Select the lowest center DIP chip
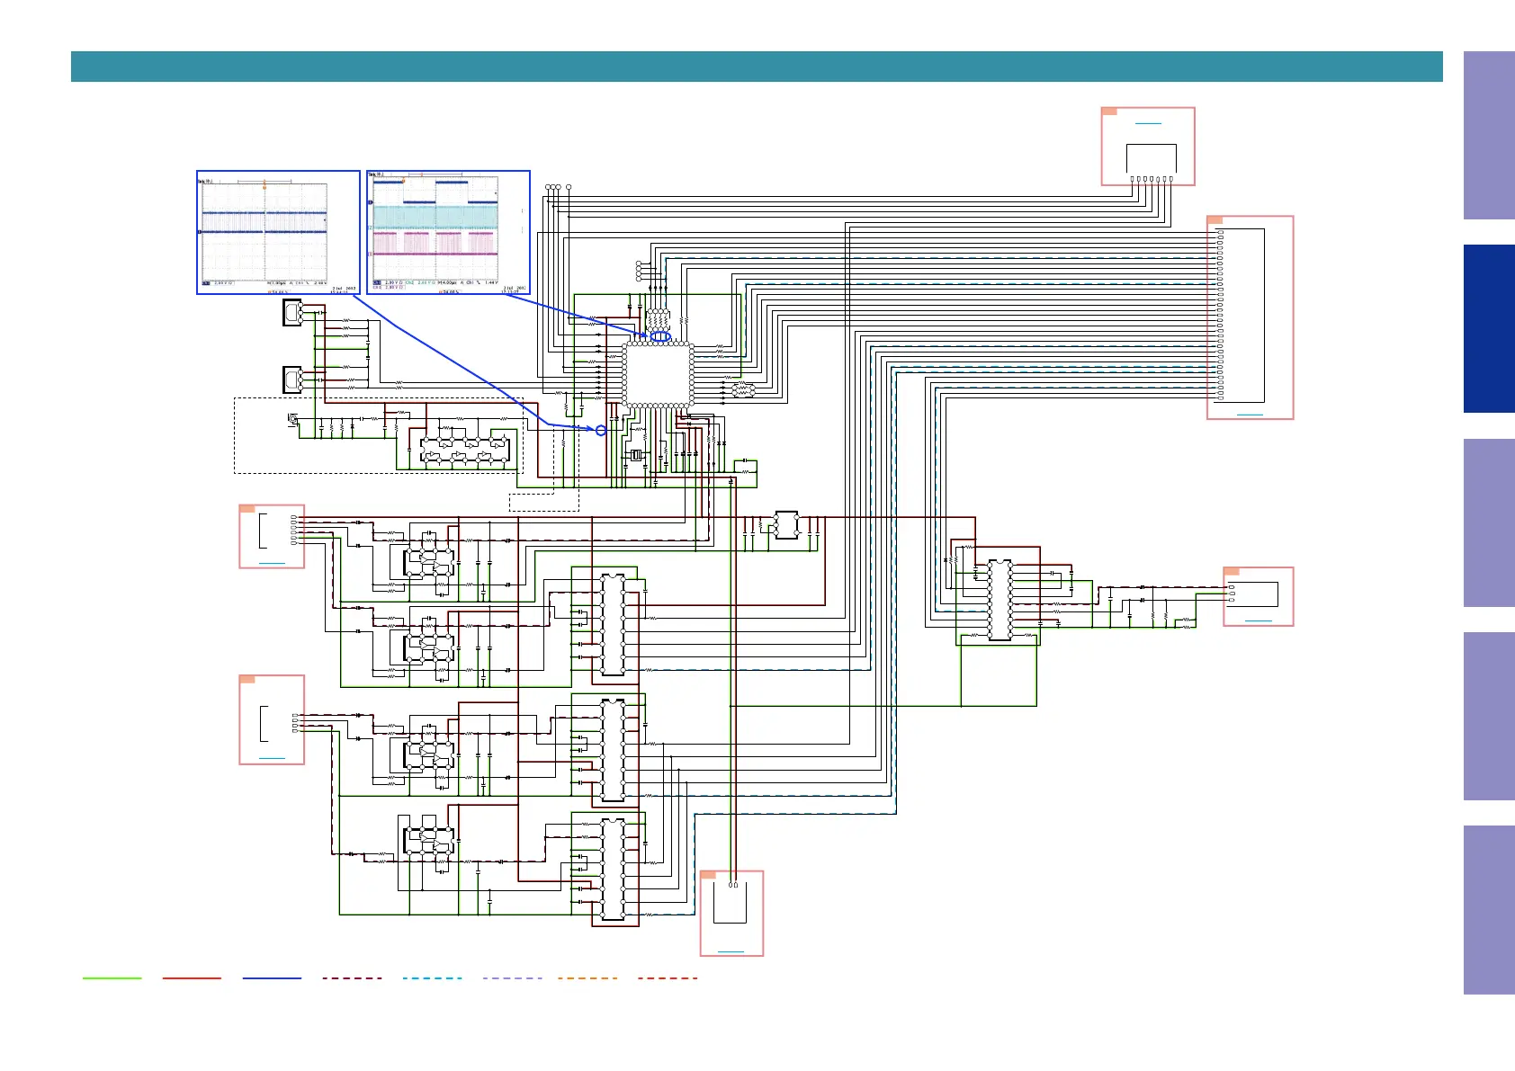The image size is (1515, 1071). click(x=613, y=870)
